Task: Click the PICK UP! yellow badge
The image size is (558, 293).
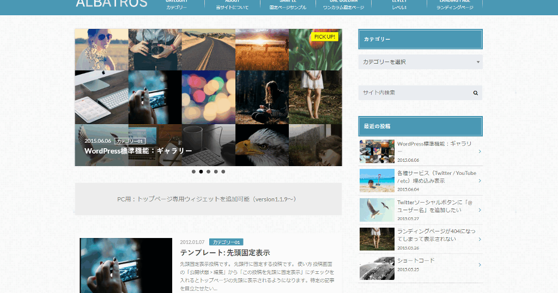Action: pos(325,36)
